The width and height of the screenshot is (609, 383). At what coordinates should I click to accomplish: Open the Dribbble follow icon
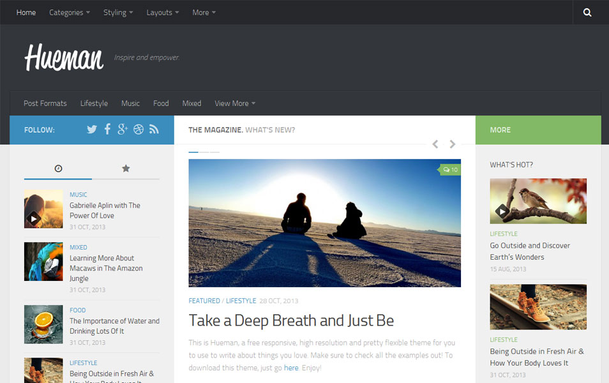point(139,130)
